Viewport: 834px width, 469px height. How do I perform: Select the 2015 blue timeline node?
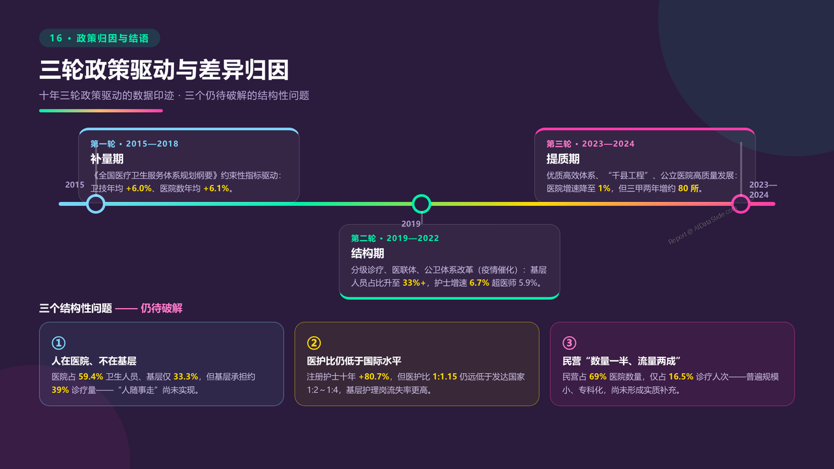coord(96,204)
